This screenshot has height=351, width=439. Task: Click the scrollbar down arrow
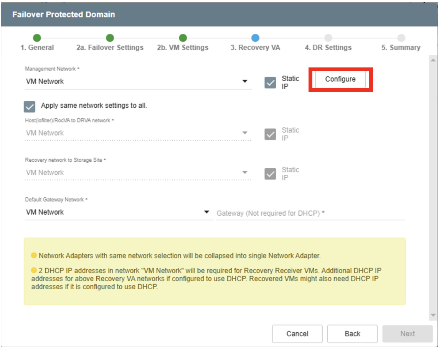(433, 315)
